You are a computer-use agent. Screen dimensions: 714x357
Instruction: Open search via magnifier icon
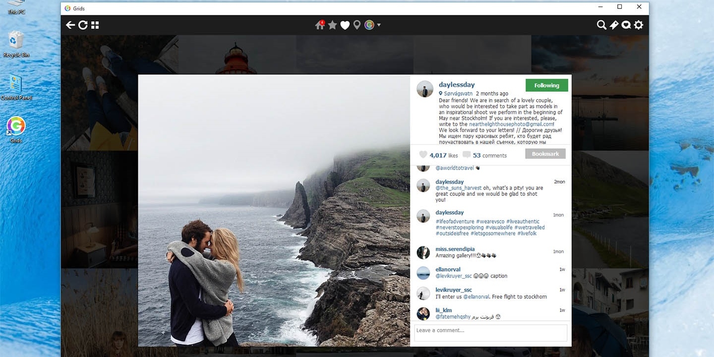click(601, 25)
